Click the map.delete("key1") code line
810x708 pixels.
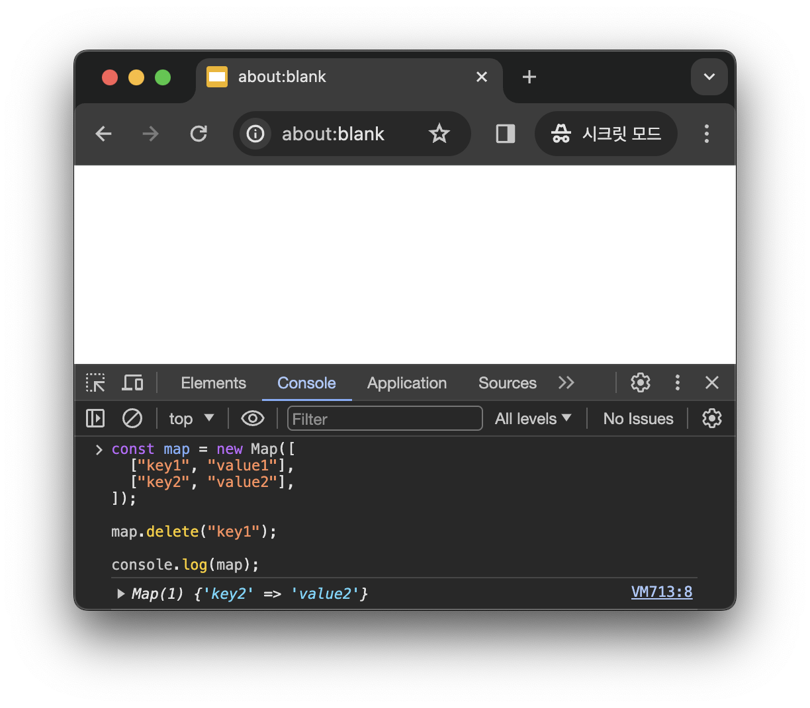194,531
